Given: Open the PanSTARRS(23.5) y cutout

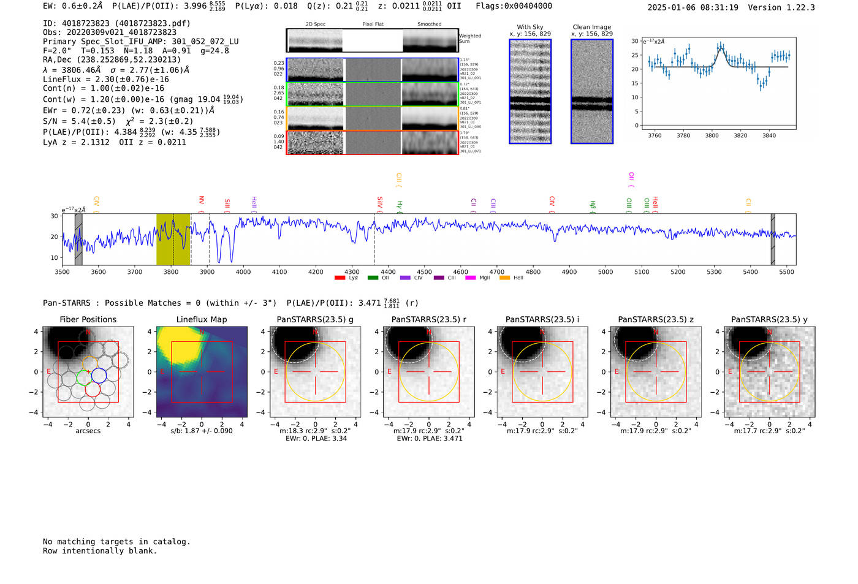Looking at the screenshot, I should [x=770, y=372].
